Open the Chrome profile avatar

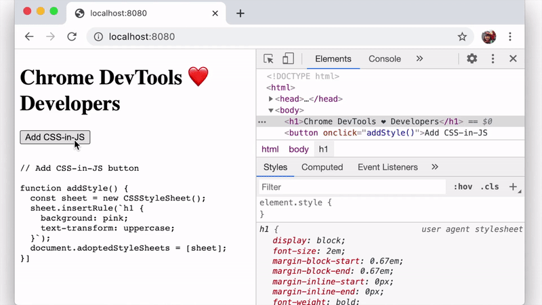tap(488, 37)
